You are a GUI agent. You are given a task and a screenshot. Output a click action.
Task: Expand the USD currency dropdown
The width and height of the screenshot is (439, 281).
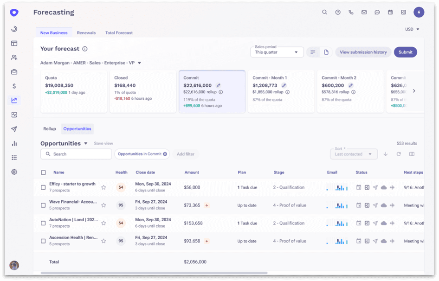pyautogui.click(x=412, y=29)
